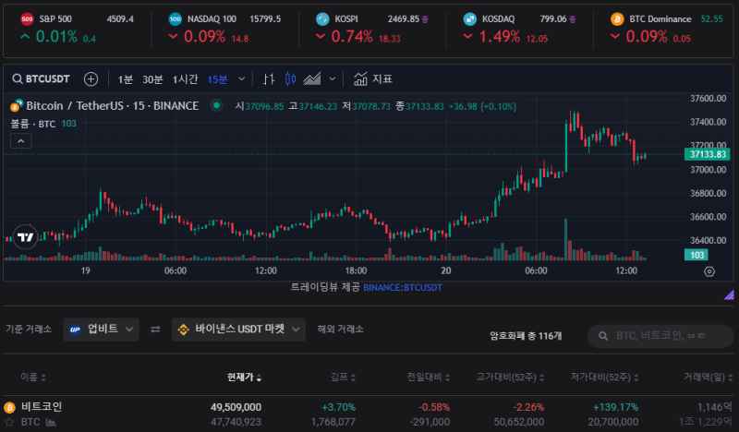Favorite Bitcoin with the star icon

tap(9, 422)
